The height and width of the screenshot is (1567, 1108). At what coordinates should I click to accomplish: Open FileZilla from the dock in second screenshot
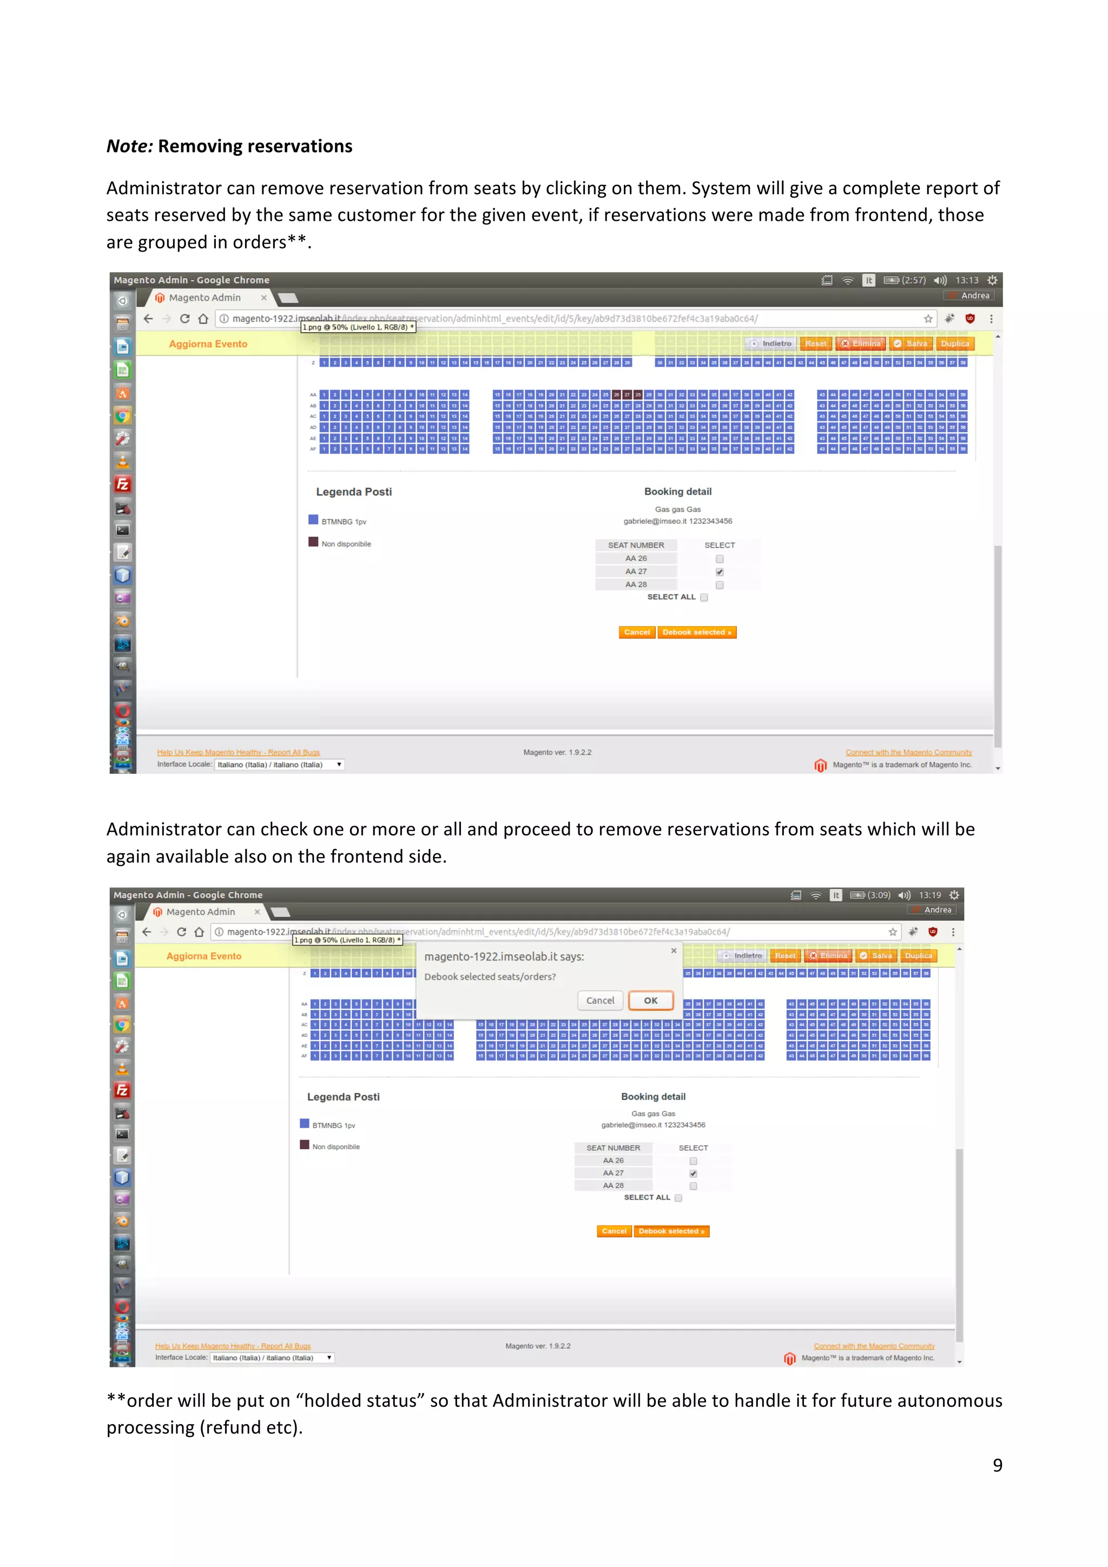[x=122, y=1090]
